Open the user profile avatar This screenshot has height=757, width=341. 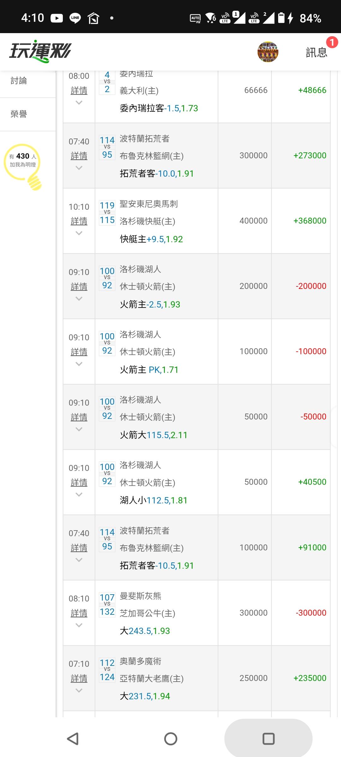point(268,52)
